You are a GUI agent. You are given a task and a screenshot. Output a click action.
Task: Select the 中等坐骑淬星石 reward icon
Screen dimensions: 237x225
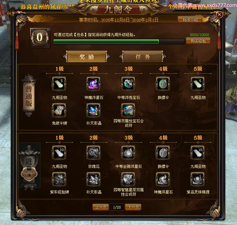click(x=128, y=153)
